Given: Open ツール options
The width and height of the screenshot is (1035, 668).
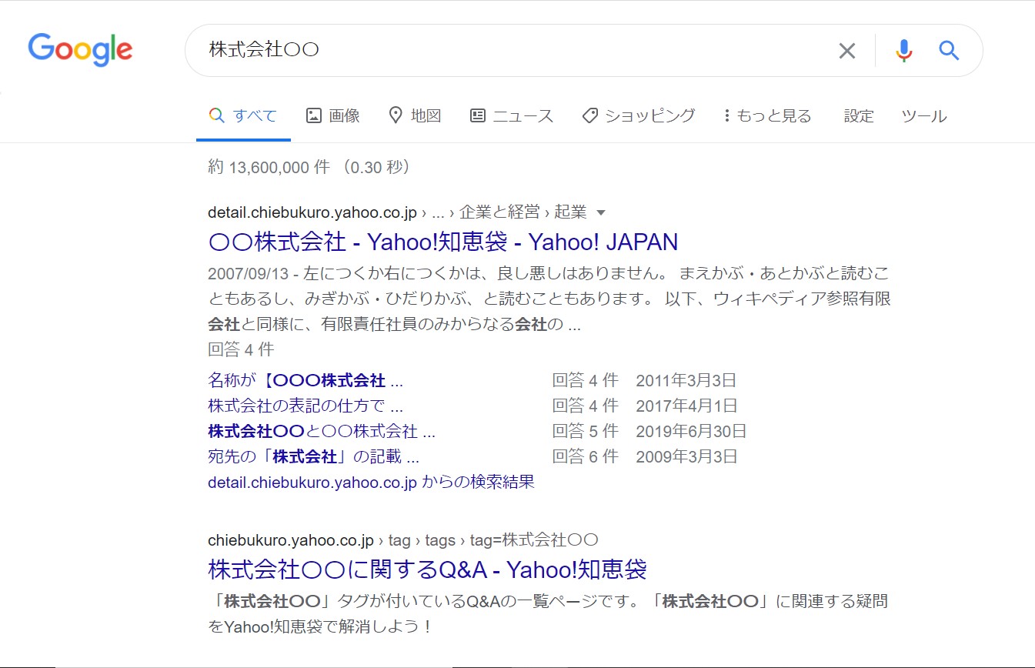Looking at the screenshot, I should 924,116.
